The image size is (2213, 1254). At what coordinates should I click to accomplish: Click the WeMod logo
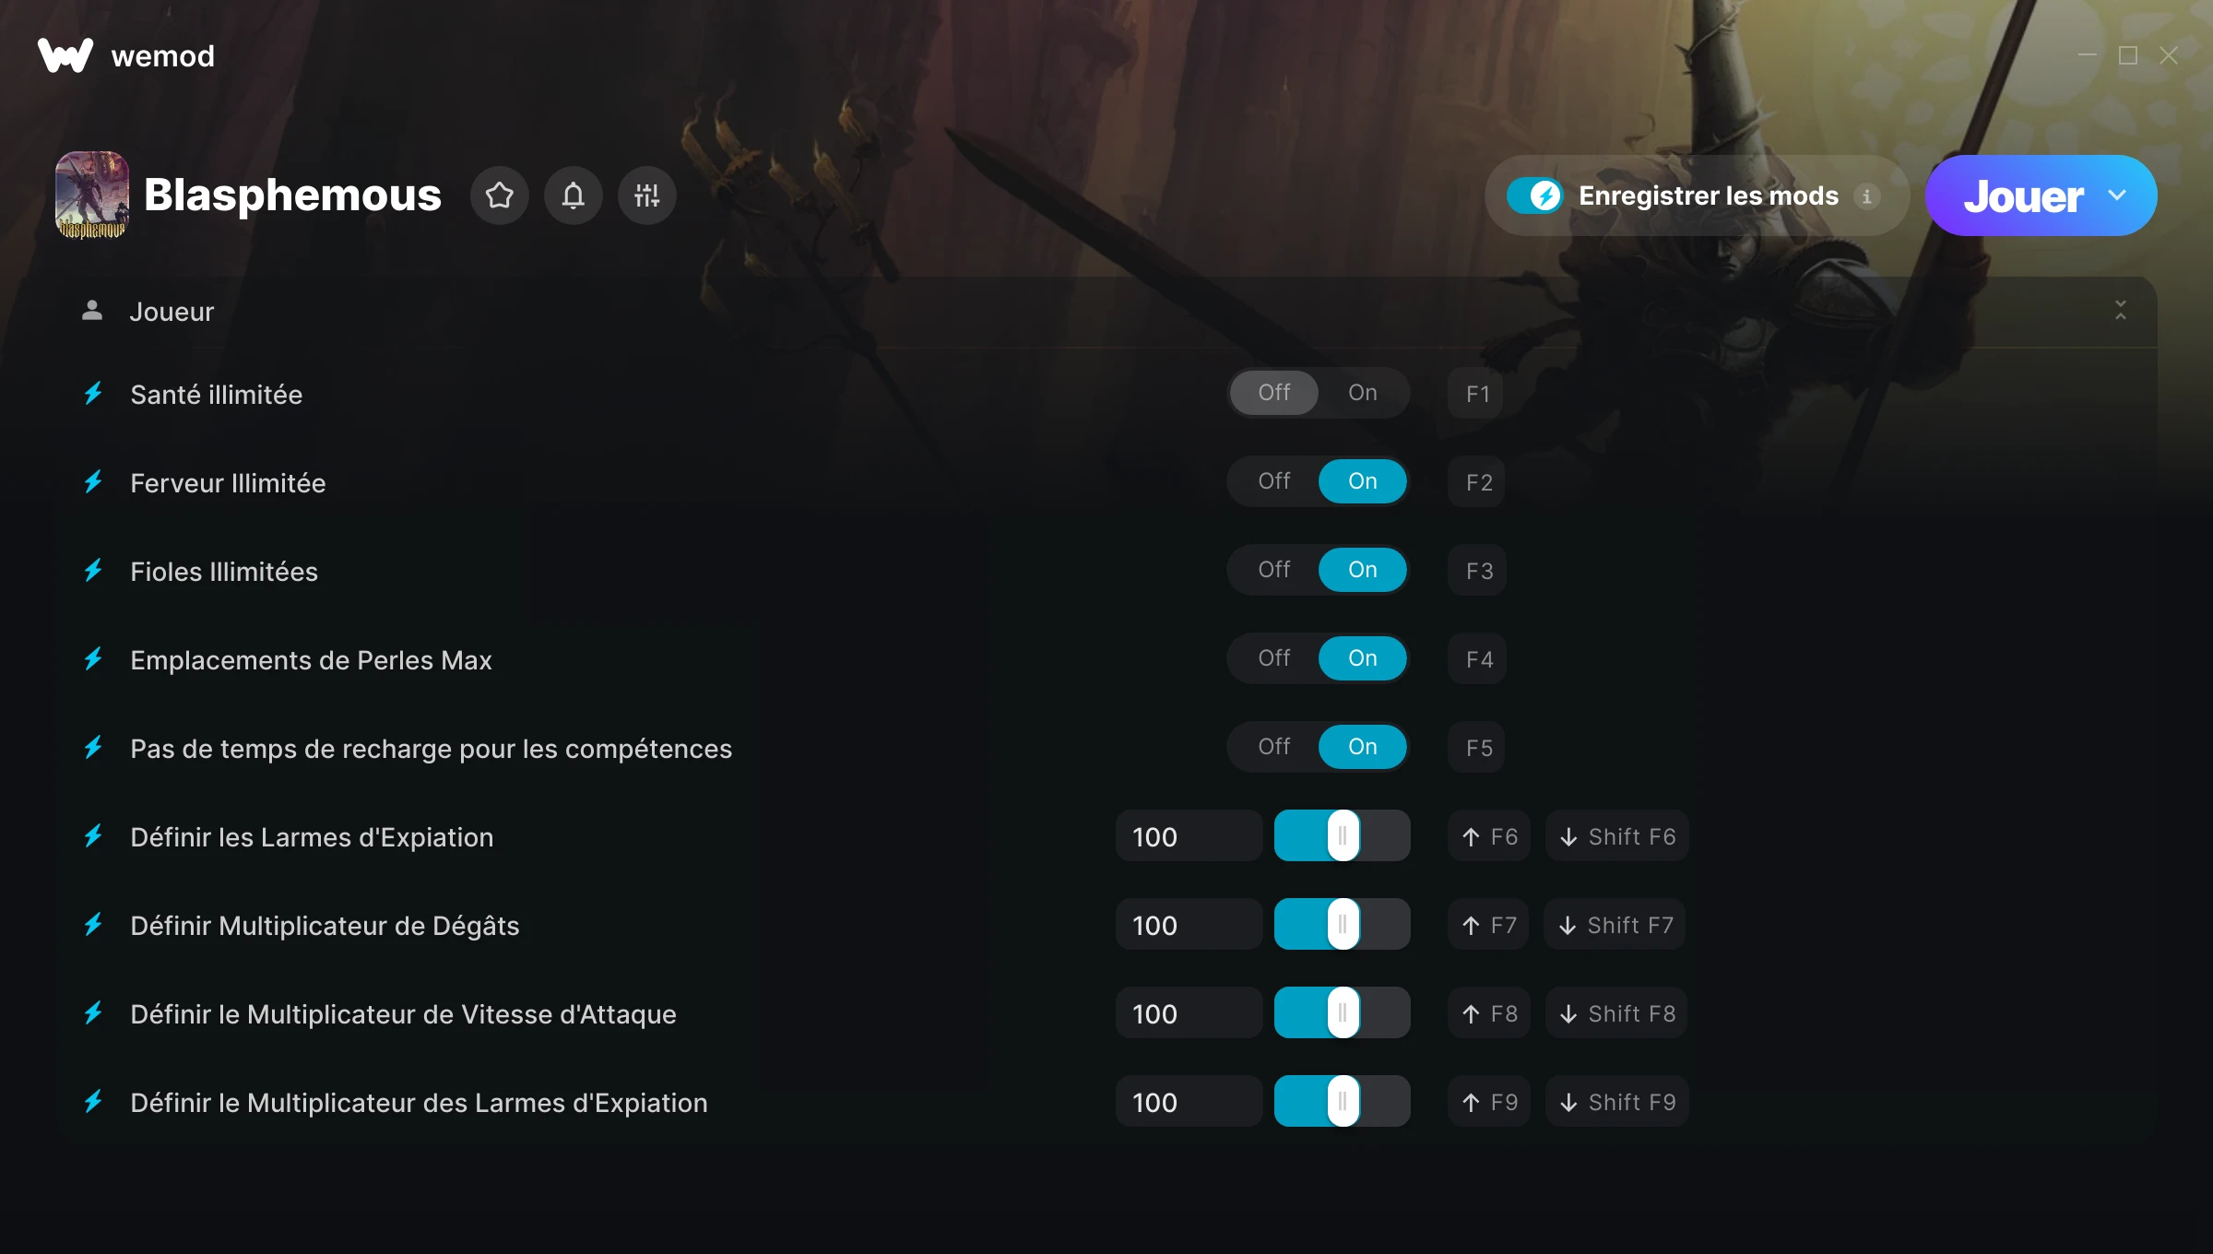click(65, 55)
